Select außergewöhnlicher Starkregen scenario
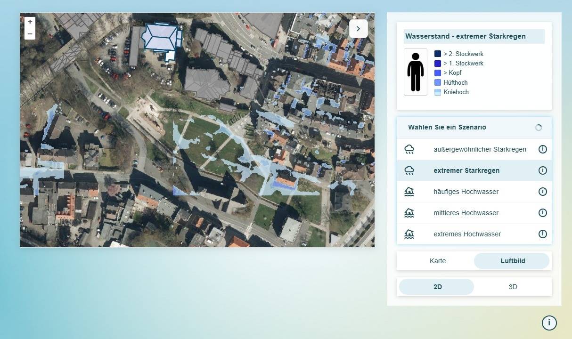The height and width of the screenshot is (339, 572). point(479,149)
